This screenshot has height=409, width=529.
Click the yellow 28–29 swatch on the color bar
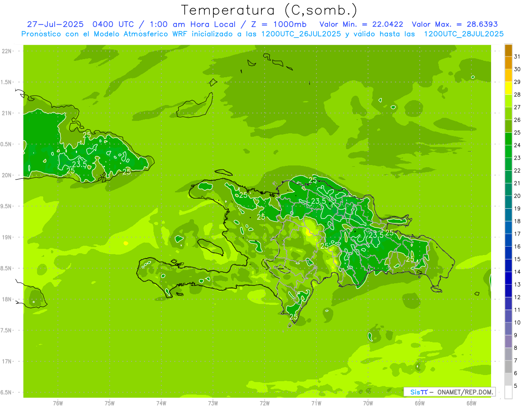point(508,88)
